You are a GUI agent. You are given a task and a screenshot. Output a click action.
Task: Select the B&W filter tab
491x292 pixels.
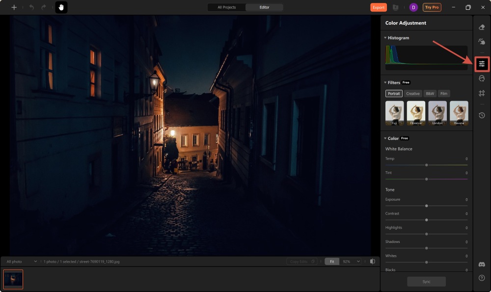(x=430, y=93)
